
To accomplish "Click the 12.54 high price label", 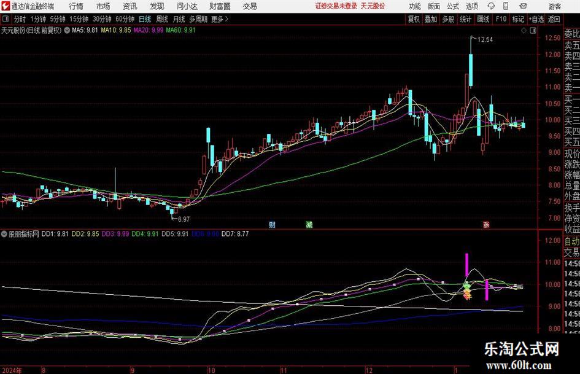I will click(x=485, y=40).
